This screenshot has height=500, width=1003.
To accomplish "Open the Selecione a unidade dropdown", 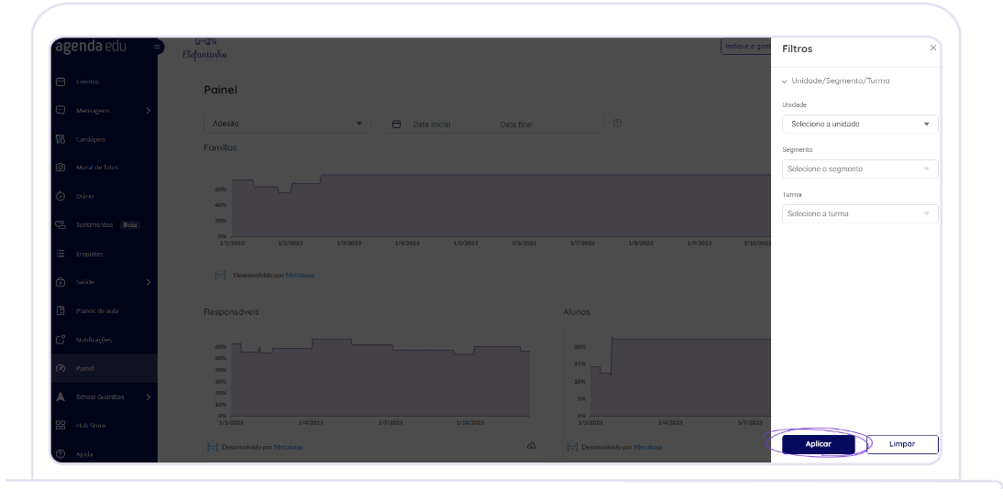I will [859, 124].
